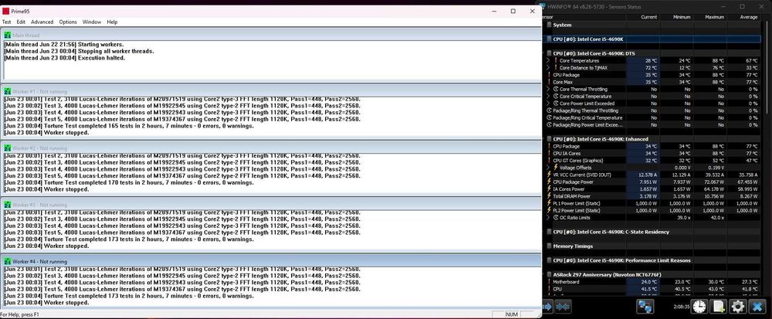This screenshot has height=319, width=772.
Task: Click the Main thread window icon
Action: [8, 36]
